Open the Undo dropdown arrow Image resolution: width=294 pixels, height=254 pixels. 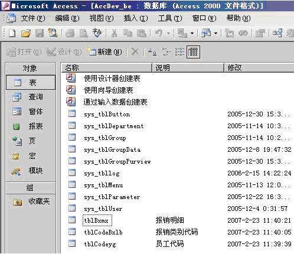click(x=168, y=33)
